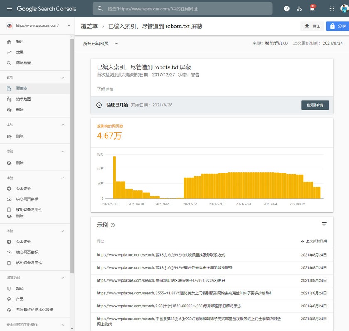Select the 受影响的网页数 4.67万 metric
Image resolution: width=349 pixels, height=331 pixels.
coord(110,133)
